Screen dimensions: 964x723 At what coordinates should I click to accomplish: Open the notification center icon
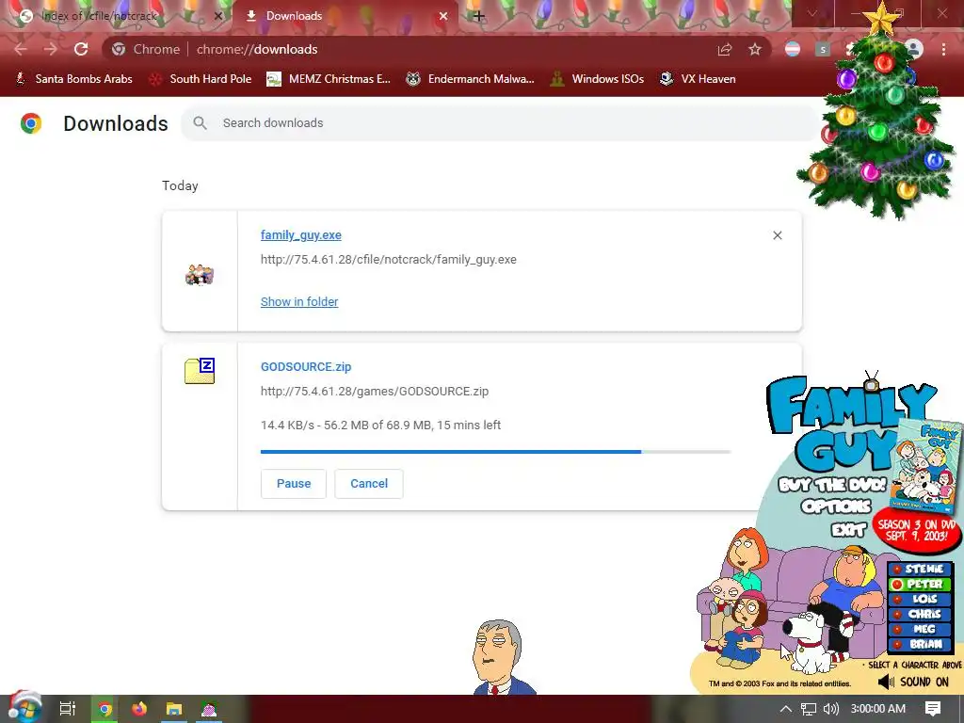point(933,709)
